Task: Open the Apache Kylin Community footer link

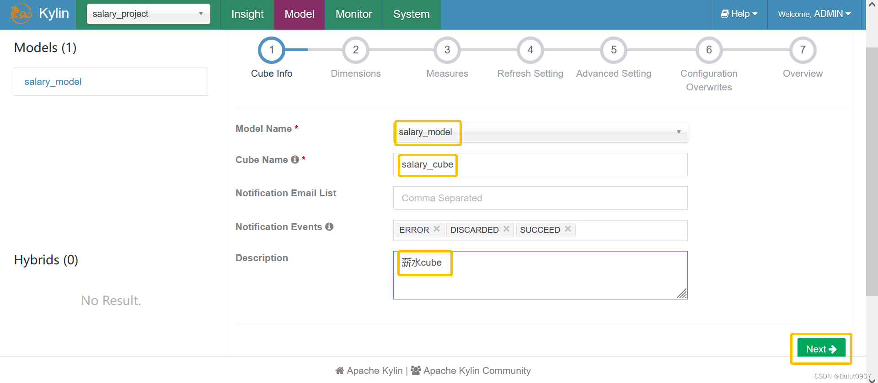Action: click(477, 371)
